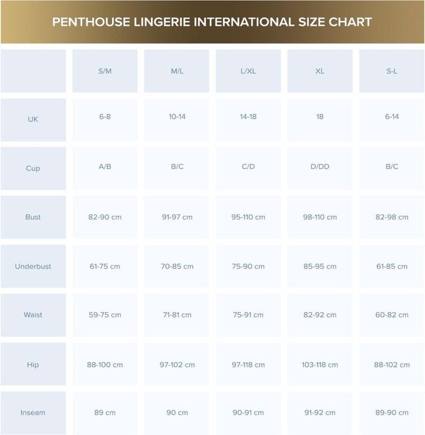
Task: Select the L/XL column header
Action: pos(248,71)
